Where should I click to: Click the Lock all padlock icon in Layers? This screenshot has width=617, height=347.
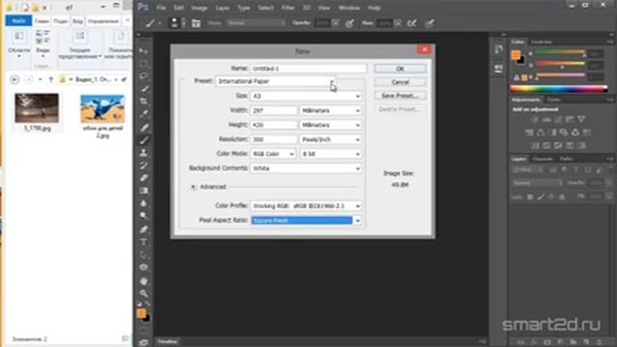562,197
